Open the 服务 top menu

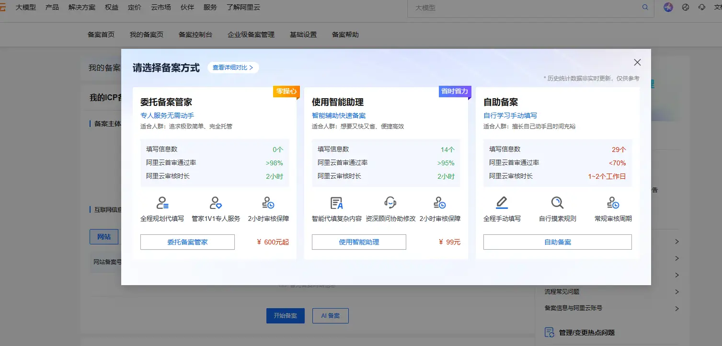pyautogui.click(x=210, y=7)
